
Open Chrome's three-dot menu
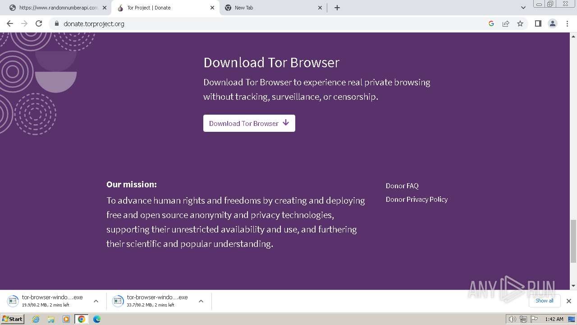pyautogui.click(x=568, y=23)
